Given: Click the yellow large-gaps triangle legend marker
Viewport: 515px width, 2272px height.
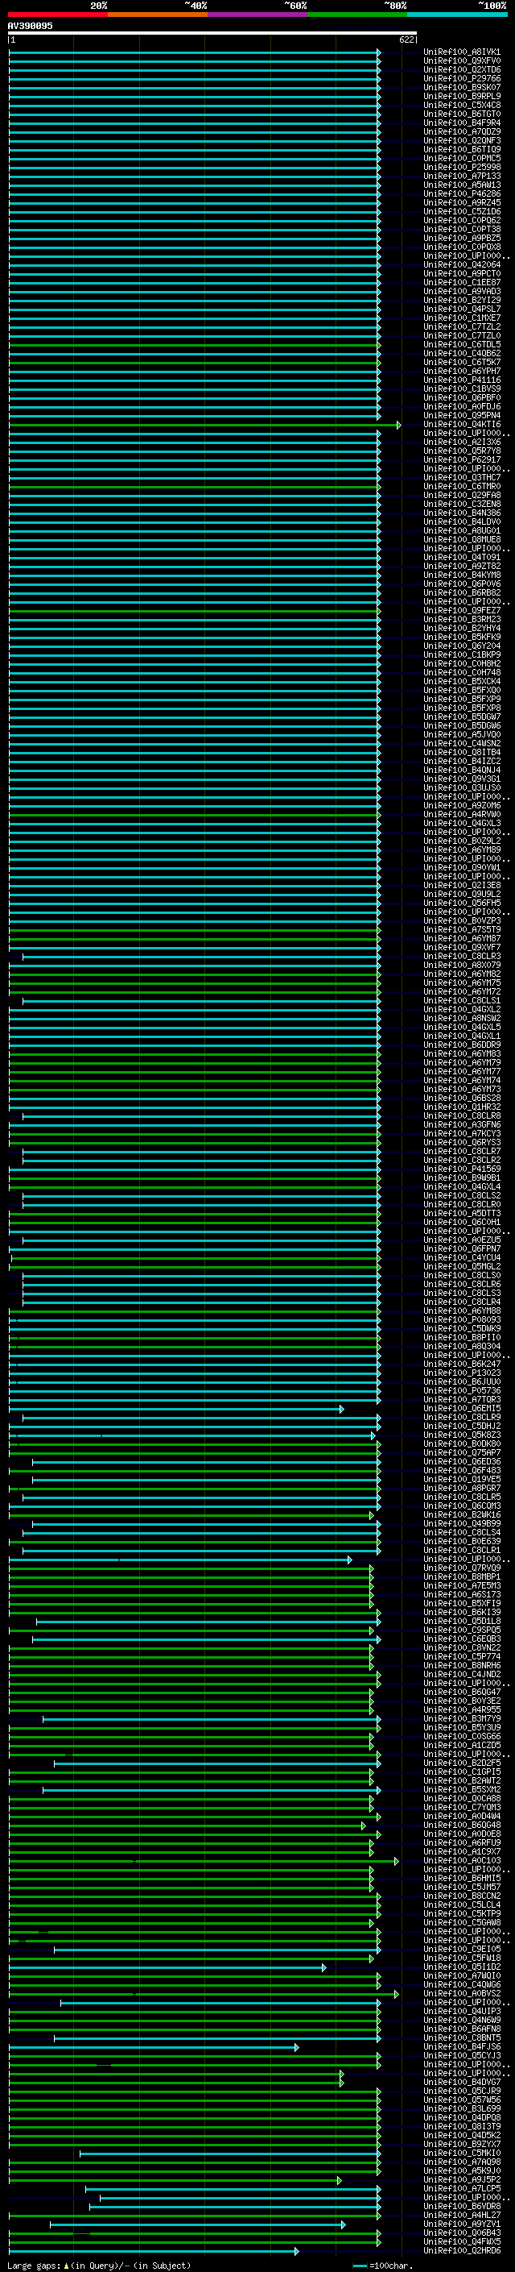Looking at the screenshot, I should pos(66,2266).
